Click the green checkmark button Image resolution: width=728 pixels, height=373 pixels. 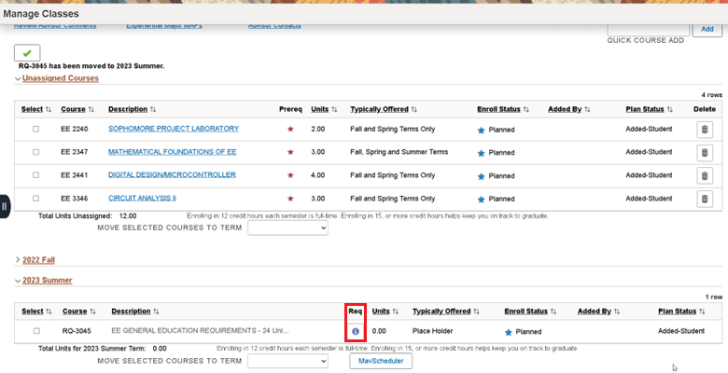(x=27, y=54)
